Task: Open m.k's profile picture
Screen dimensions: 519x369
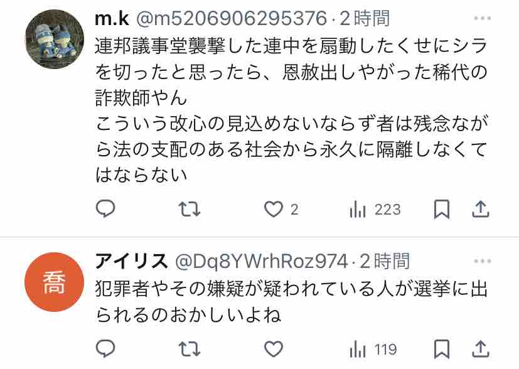Action: click(x=55, y=39)
